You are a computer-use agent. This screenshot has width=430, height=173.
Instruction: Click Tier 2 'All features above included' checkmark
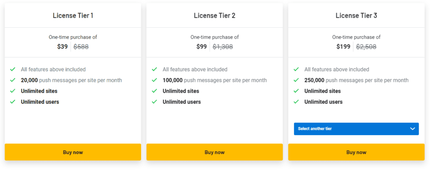click(155, 69)
